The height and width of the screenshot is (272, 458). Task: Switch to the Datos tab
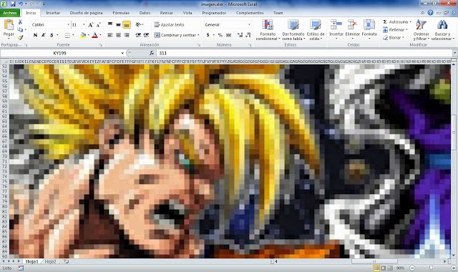click(145, 13)
